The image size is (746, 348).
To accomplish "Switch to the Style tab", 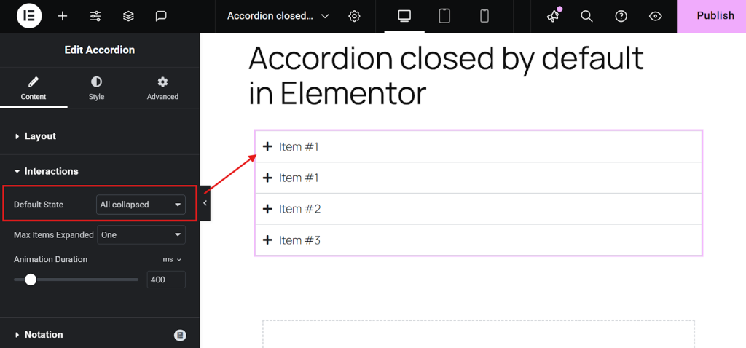I will pos(96,88).
